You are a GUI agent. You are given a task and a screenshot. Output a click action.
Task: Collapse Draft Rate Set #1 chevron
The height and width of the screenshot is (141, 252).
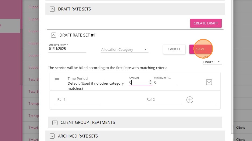click(x=54, y=35)
